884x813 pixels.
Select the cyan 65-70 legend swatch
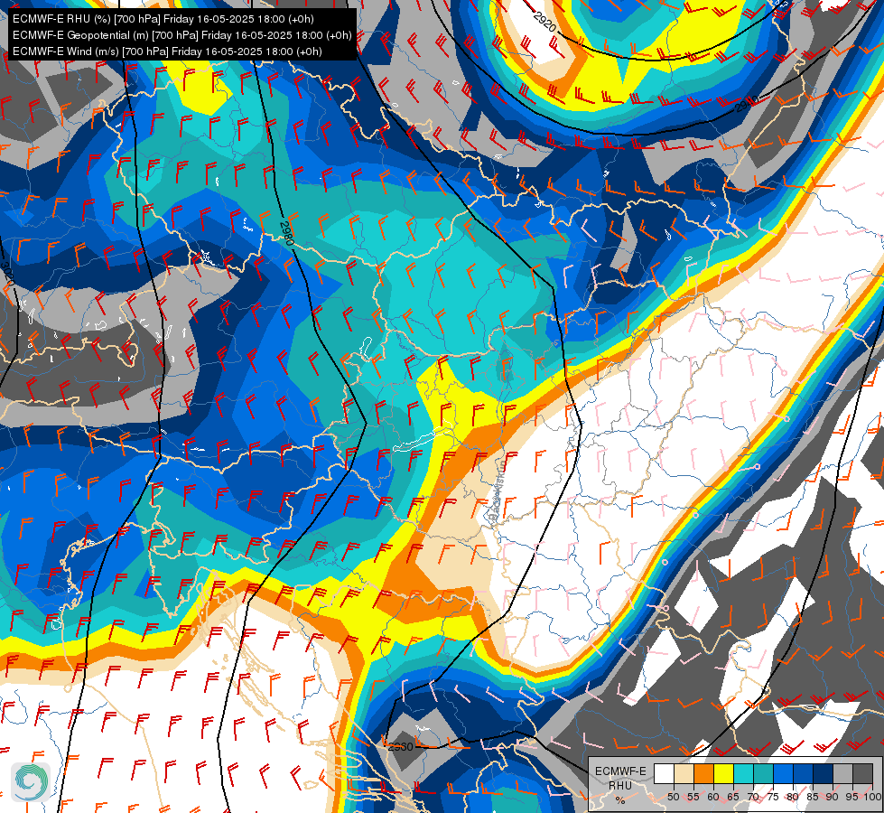click(x=744, y=774)
